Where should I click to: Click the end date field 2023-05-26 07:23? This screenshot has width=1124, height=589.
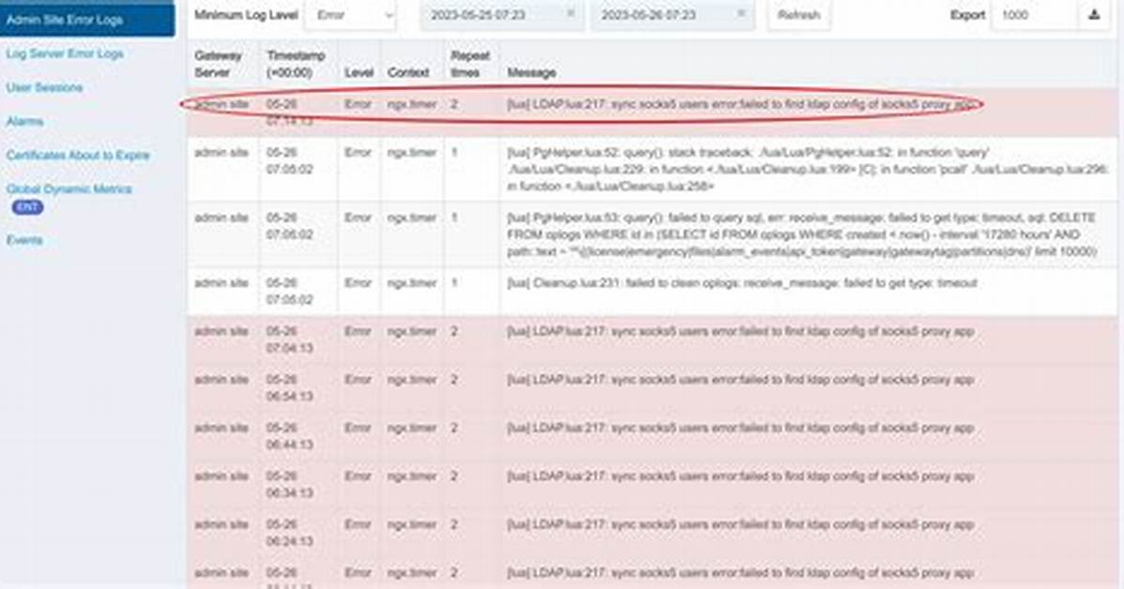(x=673, y=14)
